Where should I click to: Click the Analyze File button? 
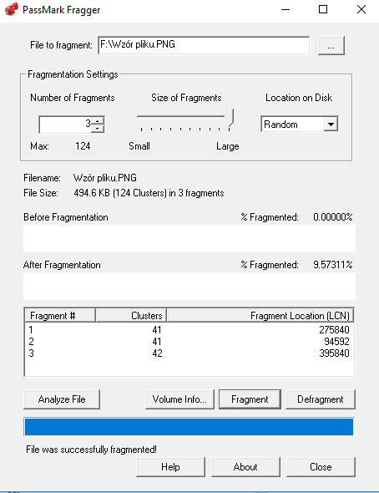[62, 399]
